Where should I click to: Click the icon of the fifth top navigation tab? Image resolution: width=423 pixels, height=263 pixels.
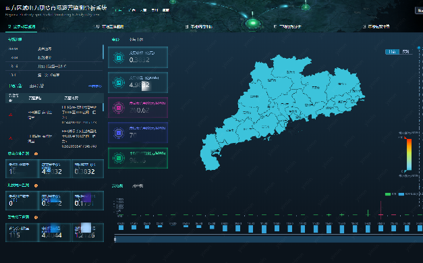[x=364, y=26]
